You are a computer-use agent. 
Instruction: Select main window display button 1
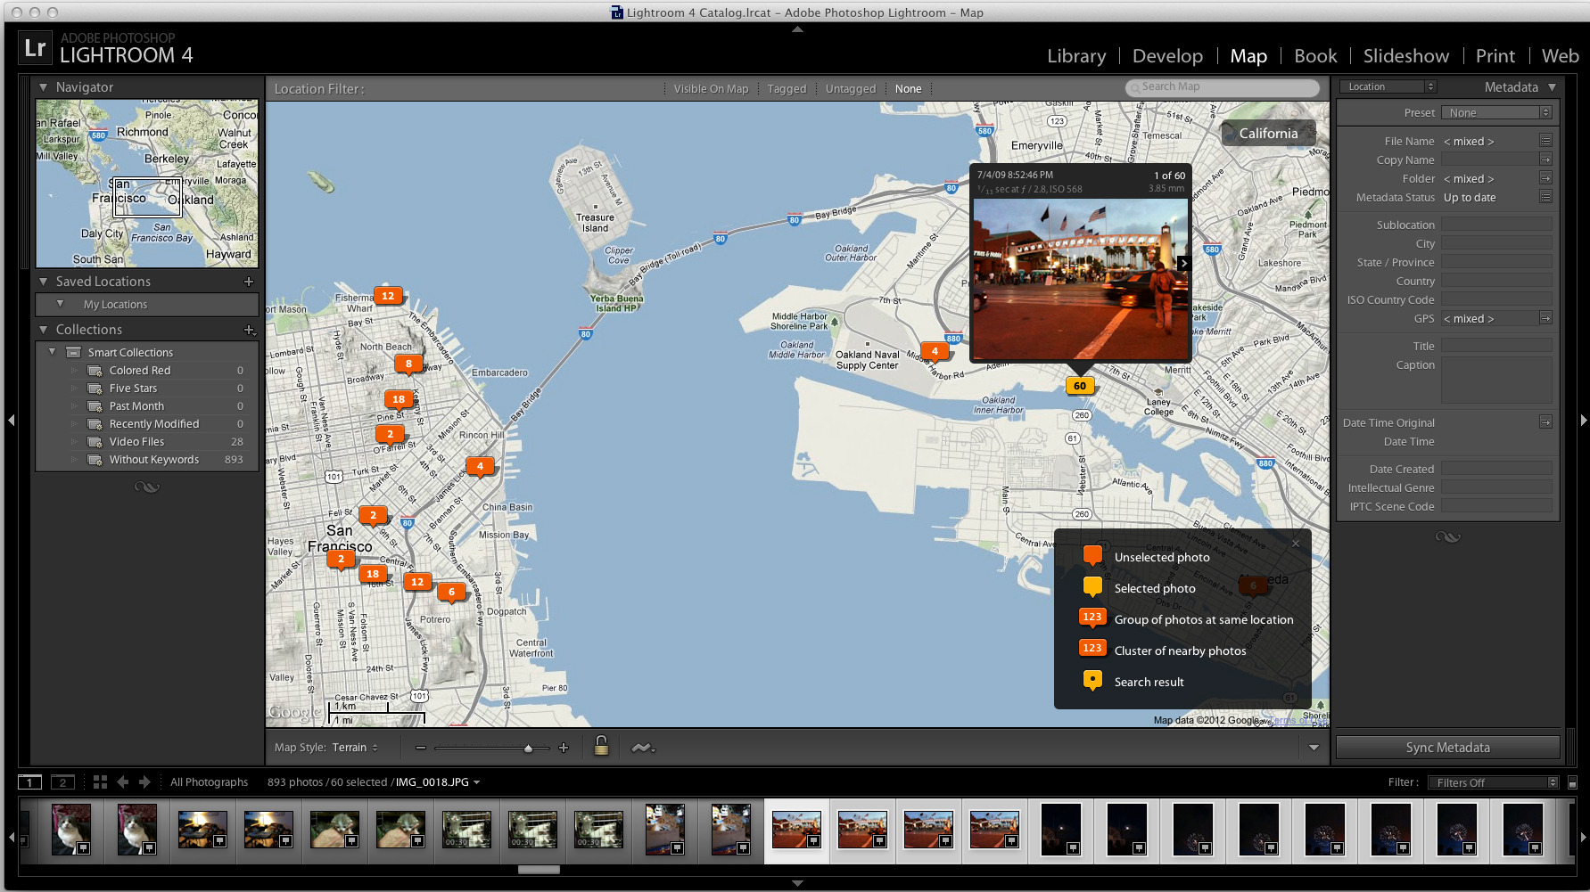pyautogui.click(x=29, y=782)
